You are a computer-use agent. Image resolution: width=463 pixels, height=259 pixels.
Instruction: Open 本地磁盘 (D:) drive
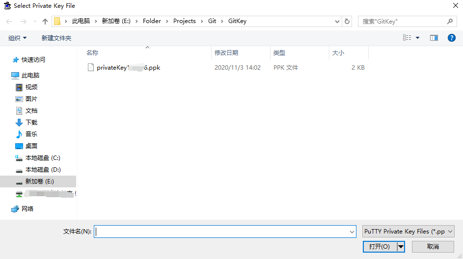(43, 170)
